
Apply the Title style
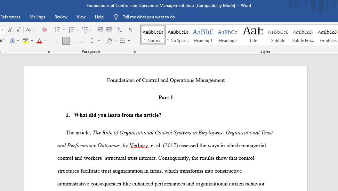coord(253,35)
